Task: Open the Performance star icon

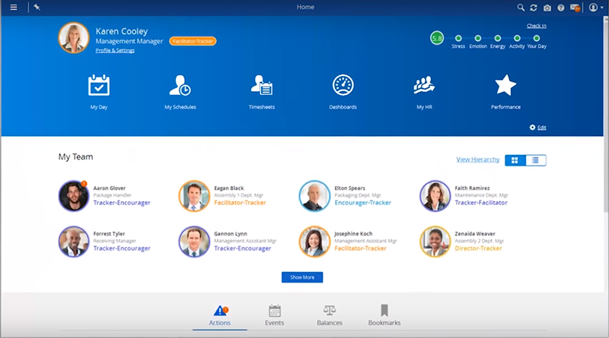Action: (x=505, y=85)
